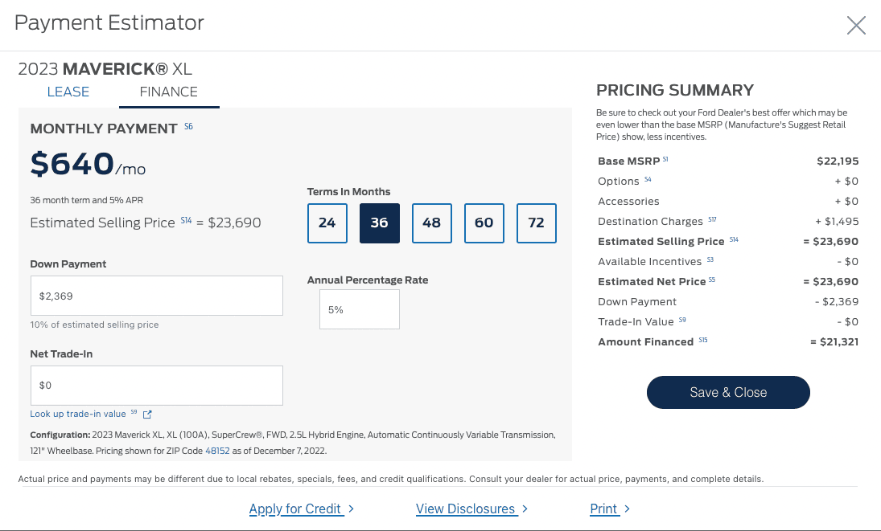This screenshot has width=881, height=531.
Task: Open the S9 footnote beside Trade-In Value
Action: (682, 321)
